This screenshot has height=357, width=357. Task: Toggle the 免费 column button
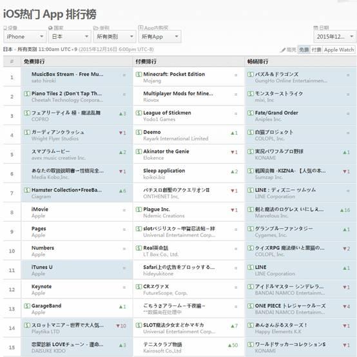(304, 50)
